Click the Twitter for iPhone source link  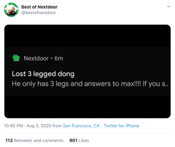click(121, 126)
